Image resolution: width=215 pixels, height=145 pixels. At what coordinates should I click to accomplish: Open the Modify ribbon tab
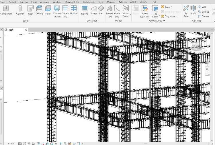[143, 2]
